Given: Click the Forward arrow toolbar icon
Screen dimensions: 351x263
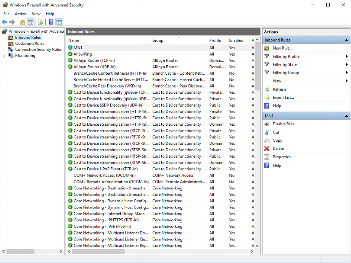Looking at the screenshot, I should click(x=12, y=22).
